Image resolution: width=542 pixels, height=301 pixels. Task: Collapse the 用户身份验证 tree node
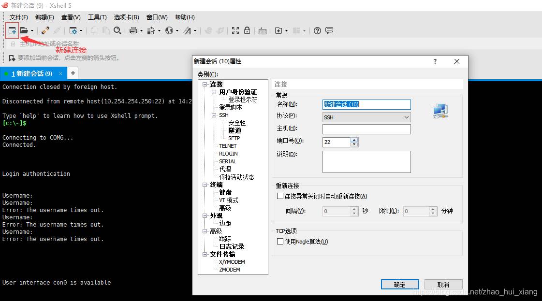214,92
